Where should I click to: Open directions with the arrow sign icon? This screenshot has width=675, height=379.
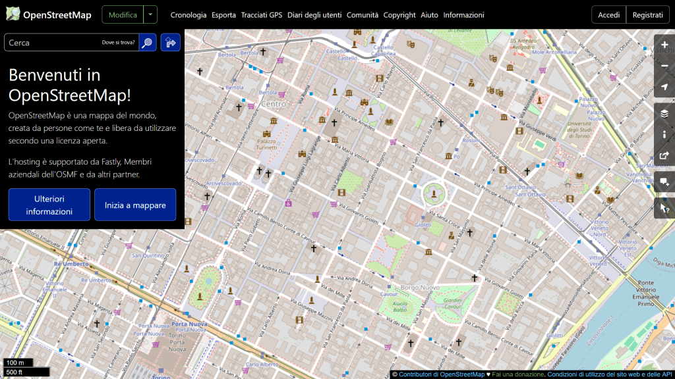pos(170,43)
